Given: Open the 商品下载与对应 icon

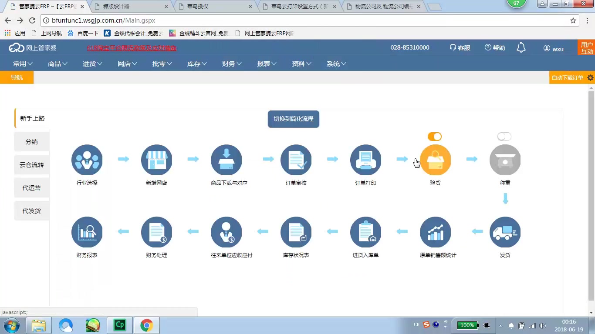Looking at the screenshot, I should [226, 160].
